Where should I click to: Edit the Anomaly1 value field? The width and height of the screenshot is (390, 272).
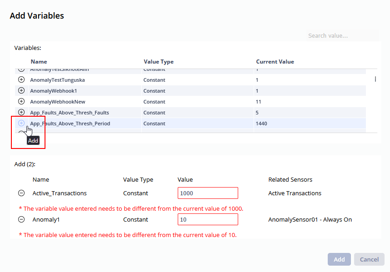point(208,219)
